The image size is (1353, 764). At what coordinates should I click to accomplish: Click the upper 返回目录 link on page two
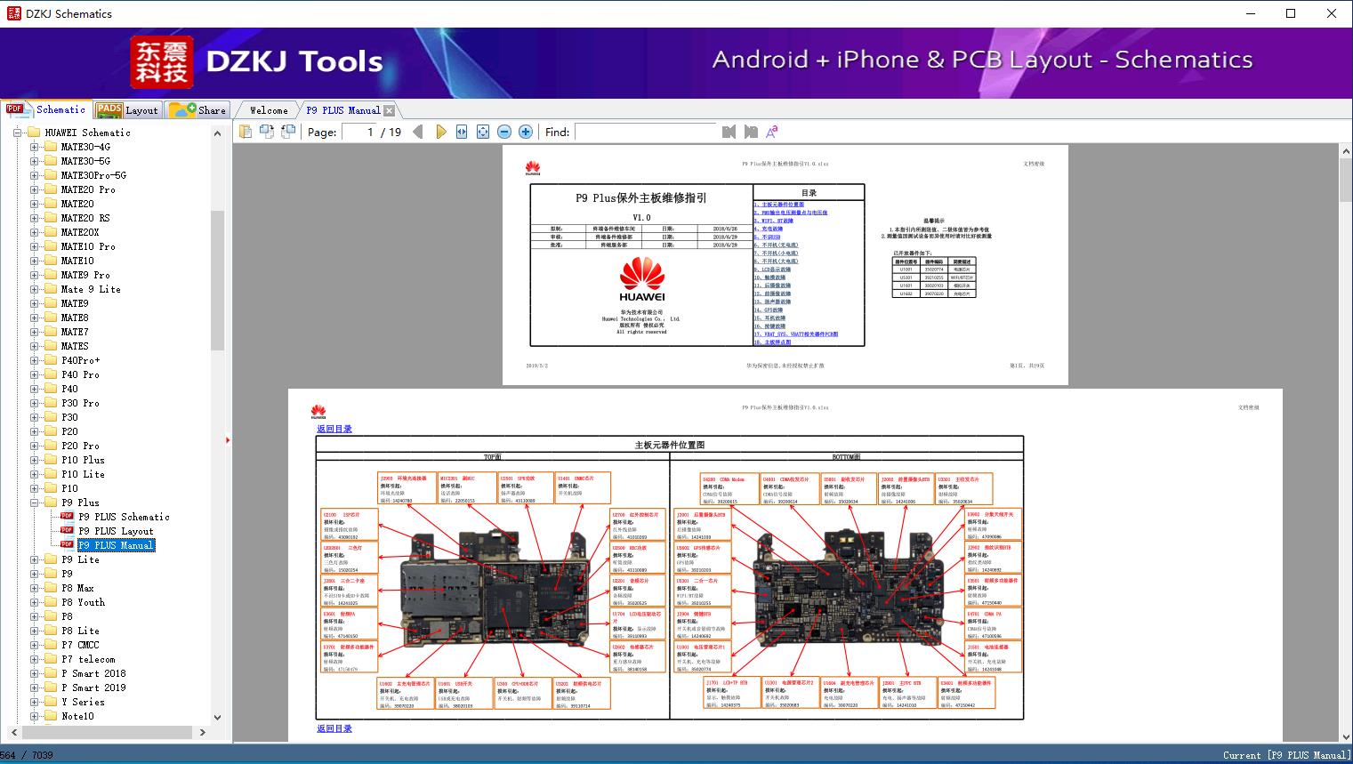[x=334, y=429]
